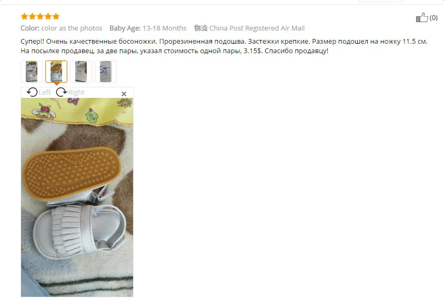Click the orange pointer below selected thumbnail

pos(57,84)
